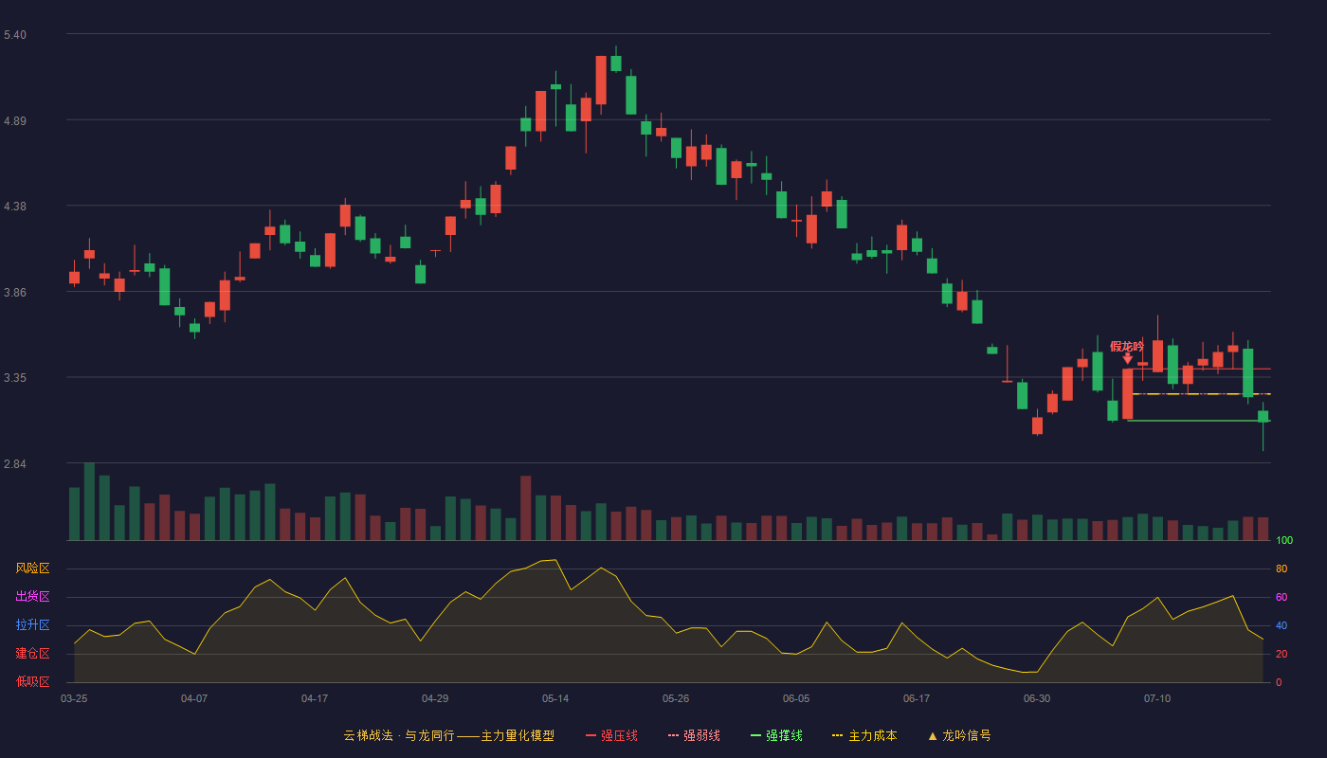Screen dimensions: 1327x758
Task: Toggle the 主力成本 legend item
Action: 863,735
